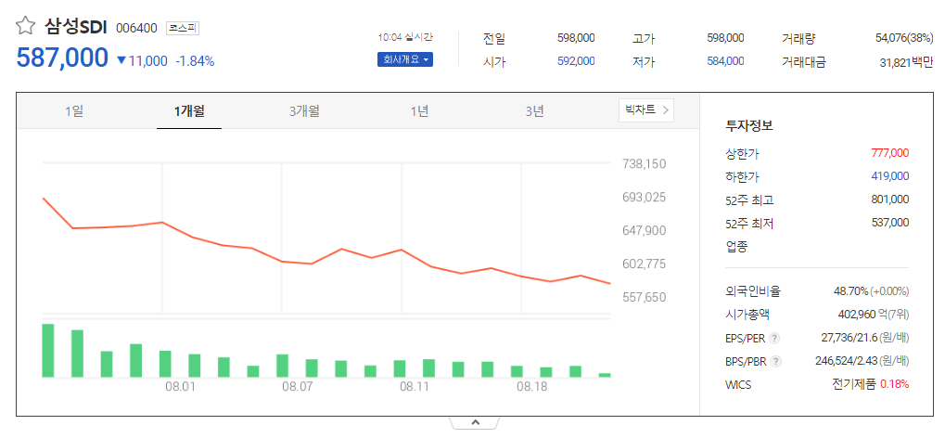This screenshot has height=438, width=945.
Task: Click the EPS/PER value 27,736/21.6
Action: pyautogui.click(x=848, y=338)
